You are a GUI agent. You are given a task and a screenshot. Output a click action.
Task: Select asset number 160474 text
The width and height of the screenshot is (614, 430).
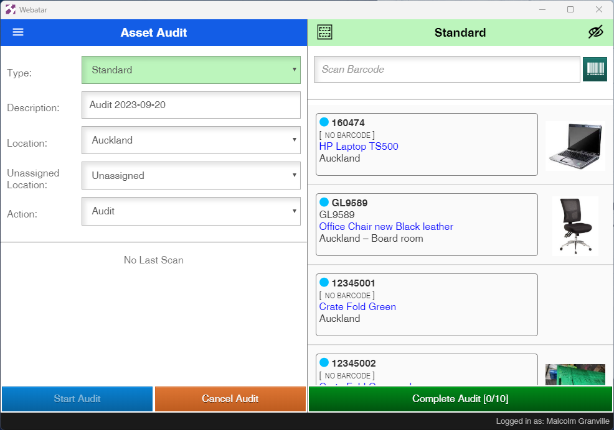coord(348,123)
